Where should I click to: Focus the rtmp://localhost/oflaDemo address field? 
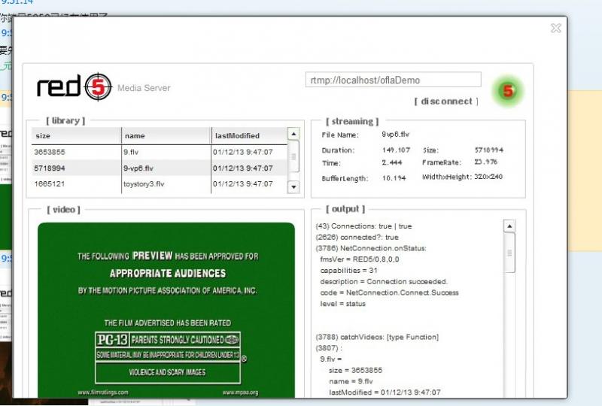click(393, 80)
